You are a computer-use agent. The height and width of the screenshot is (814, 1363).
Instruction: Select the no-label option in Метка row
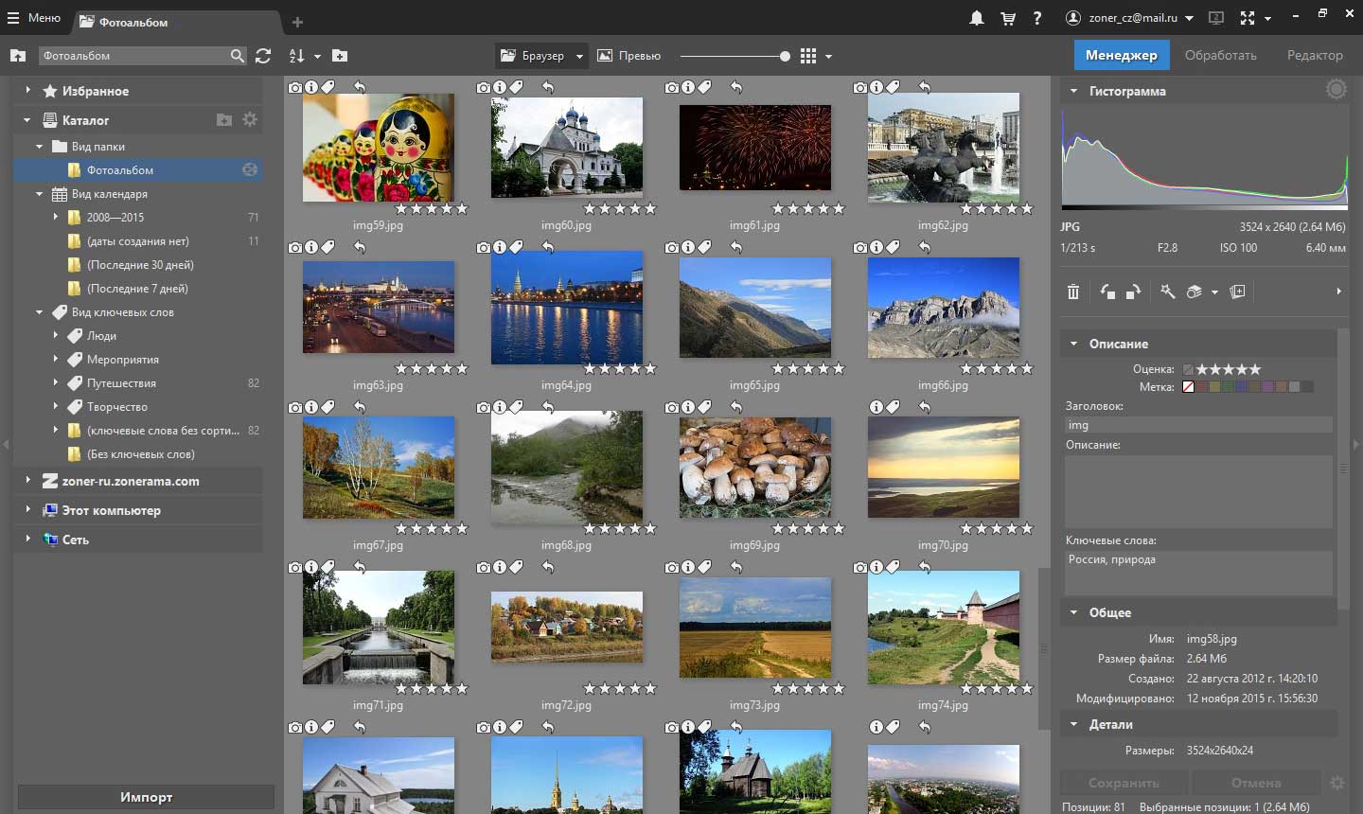[x=1188, y=386]
